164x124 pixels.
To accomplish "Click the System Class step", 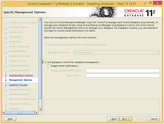I will tap(16, 32).
